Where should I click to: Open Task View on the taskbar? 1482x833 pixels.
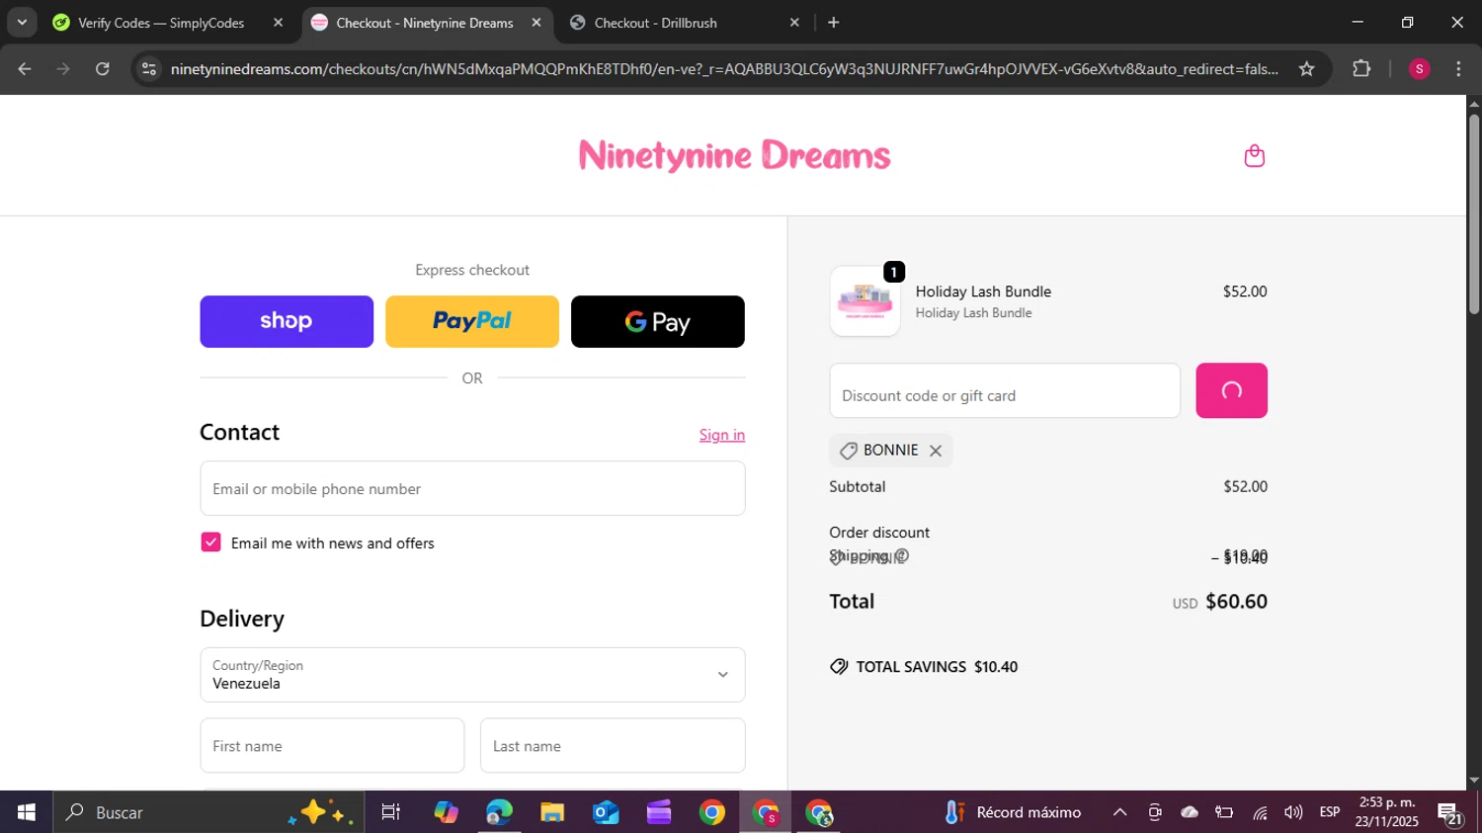tap(391, 812)
